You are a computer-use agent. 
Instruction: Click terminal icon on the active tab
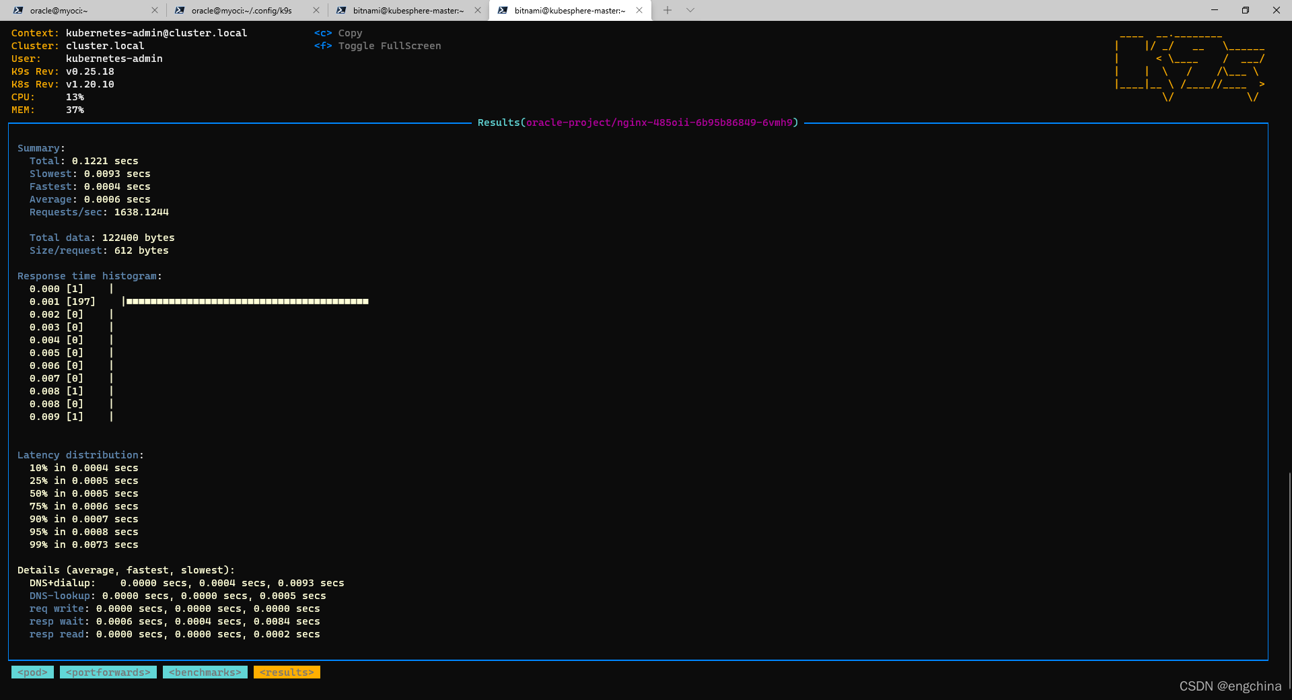pos(503,10)
